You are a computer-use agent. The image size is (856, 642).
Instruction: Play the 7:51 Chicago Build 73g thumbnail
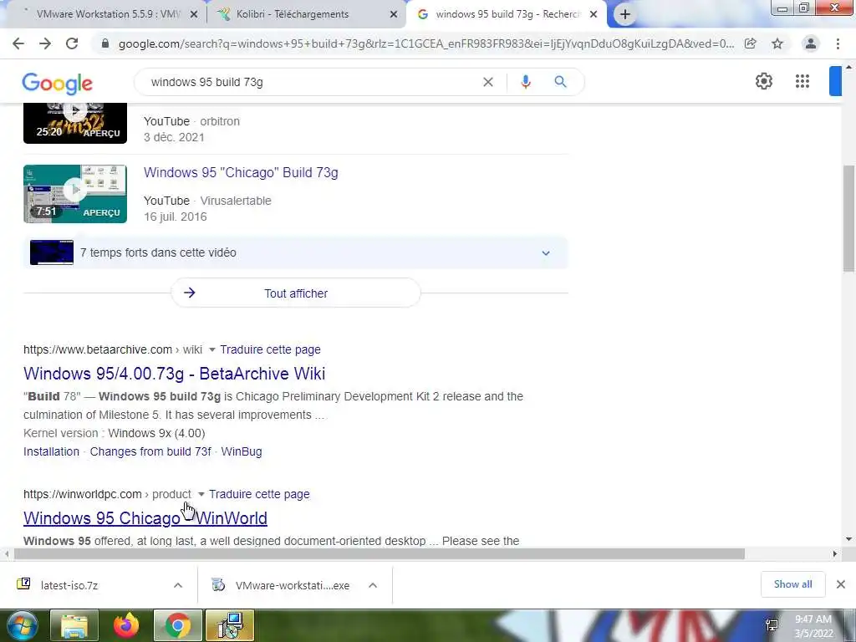pos(75,194)
